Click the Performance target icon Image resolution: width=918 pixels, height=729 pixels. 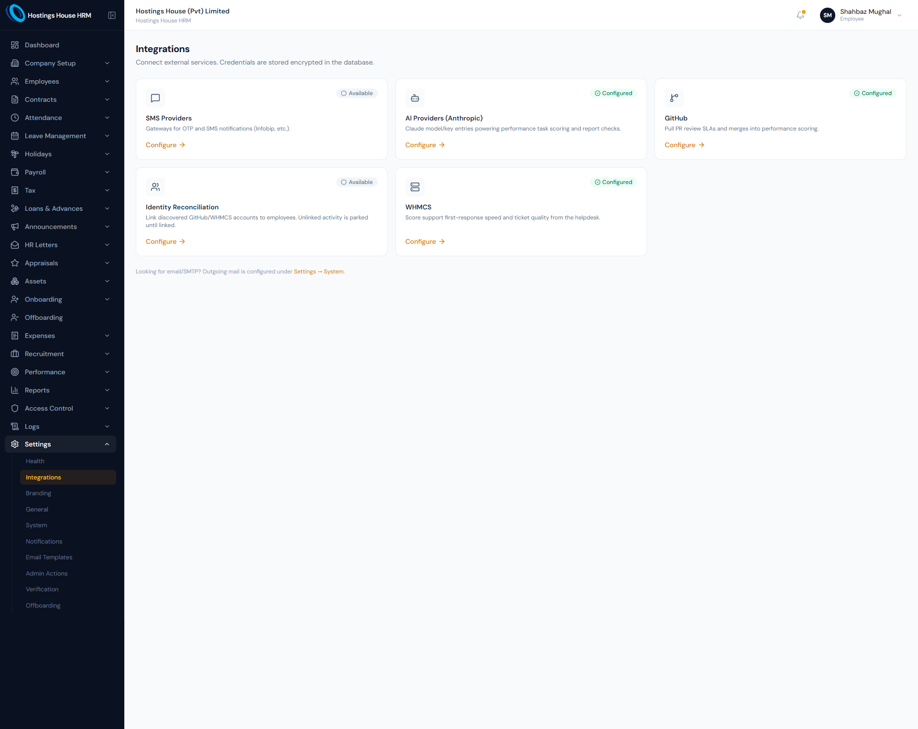tap(15, 372)
